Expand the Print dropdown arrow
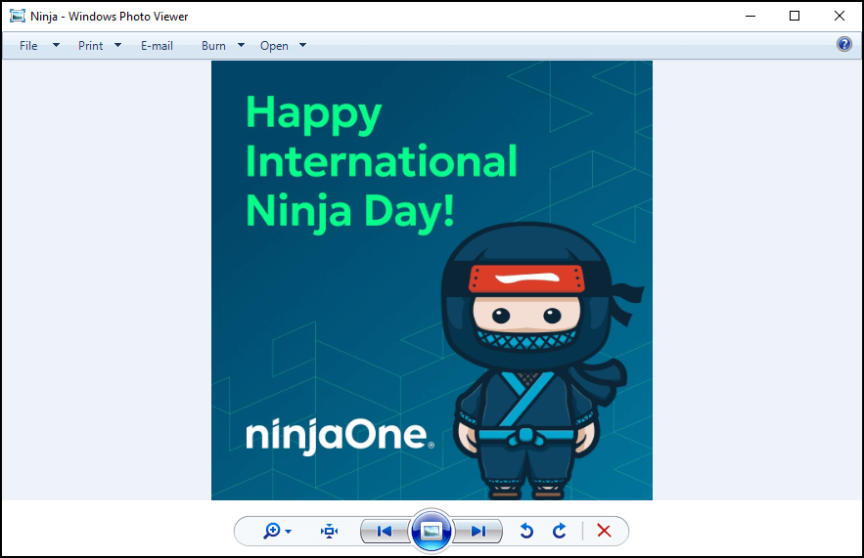 click(117, 45)
